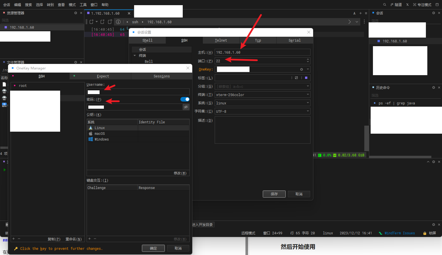Open the 分组 group dropdown
The image size is (442, 255).
[308, 86]
